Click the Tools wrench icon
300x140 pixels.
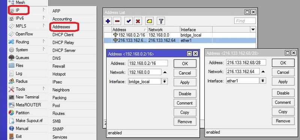12,89
